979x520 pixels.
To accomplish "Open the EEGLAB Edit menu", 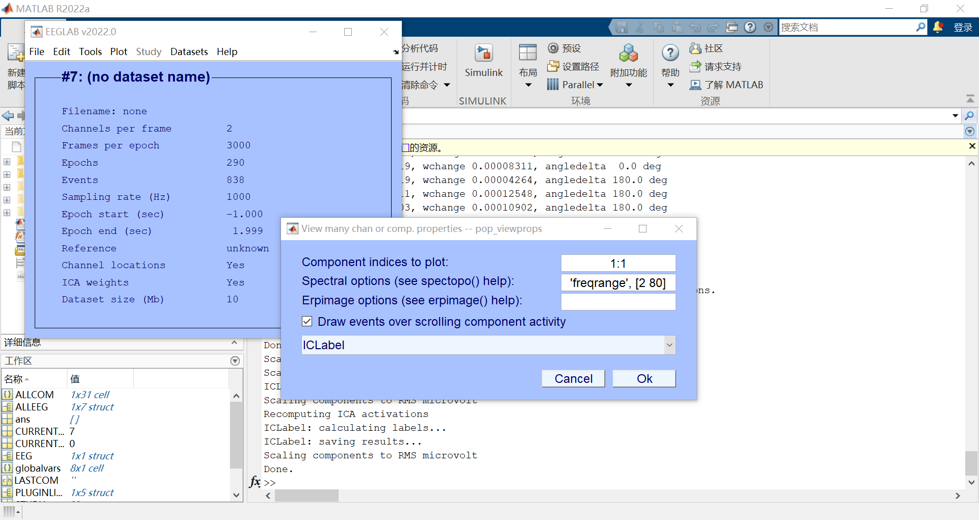I will click(62, 51).
